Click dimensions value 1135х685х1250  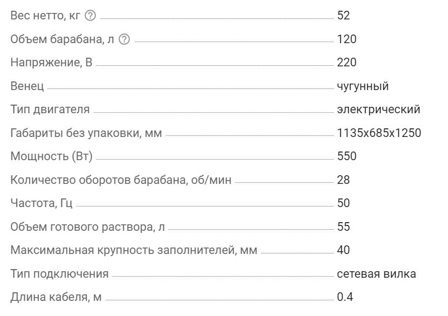pos(379,133)
